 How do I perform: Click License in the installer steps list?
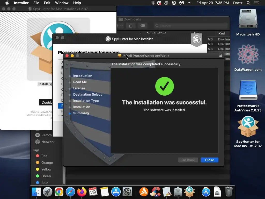tap(79, 88)
